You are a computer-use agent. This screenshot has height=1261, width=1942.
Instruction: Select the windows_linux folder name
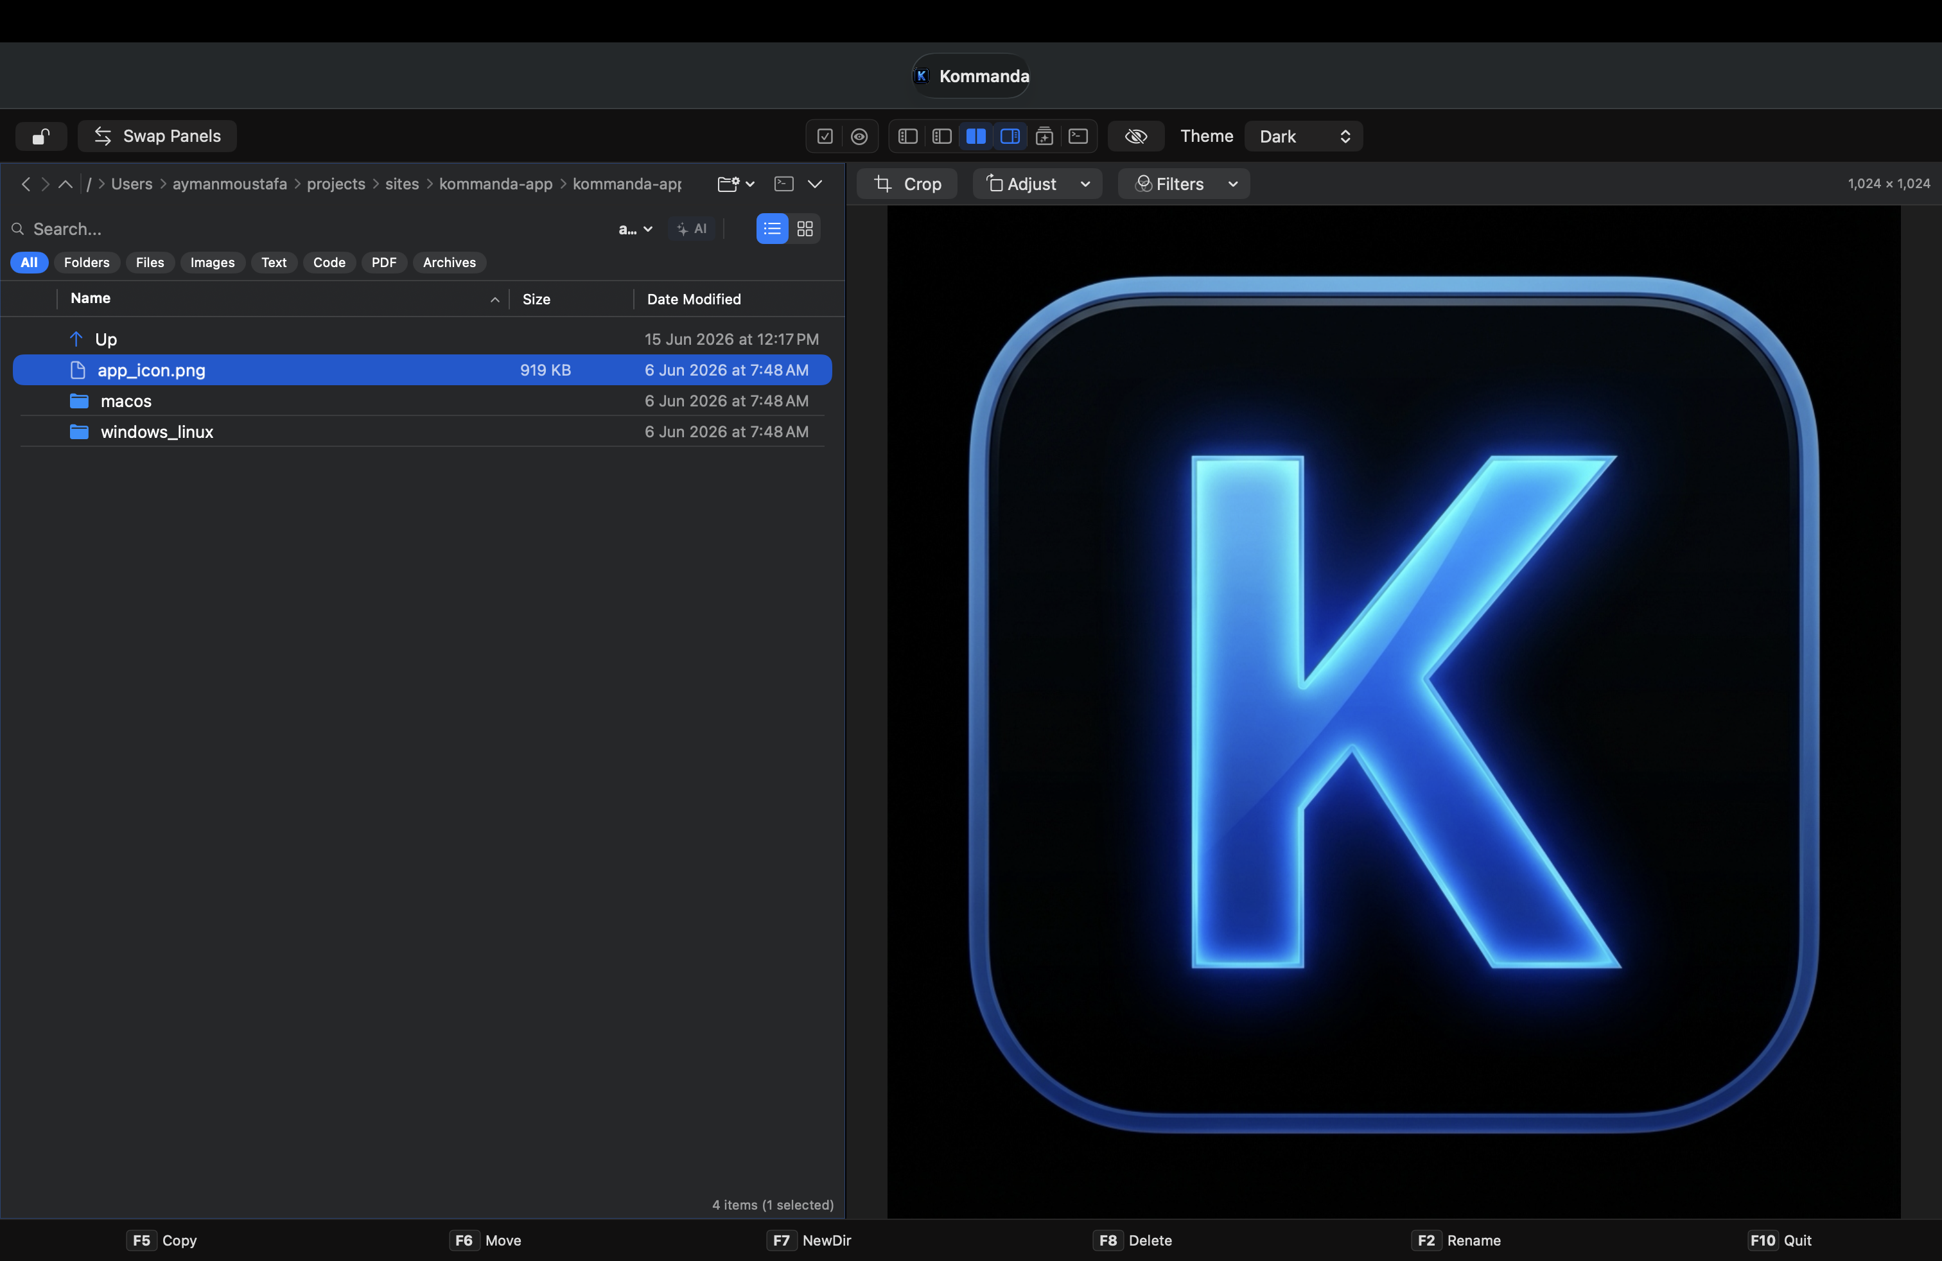click(157, 432)
